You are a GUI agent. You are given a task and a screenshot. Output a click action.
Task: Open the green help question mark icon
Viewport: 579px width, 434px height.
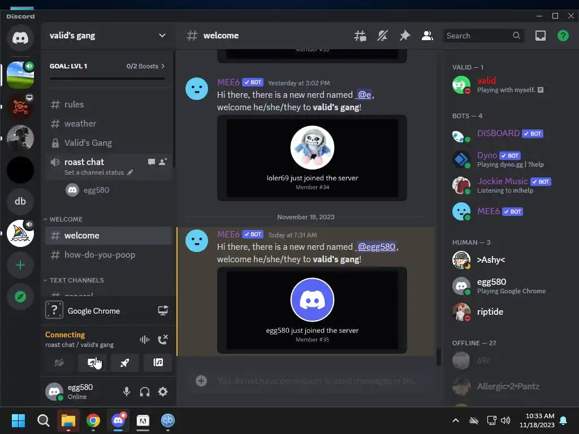(563, 36)
